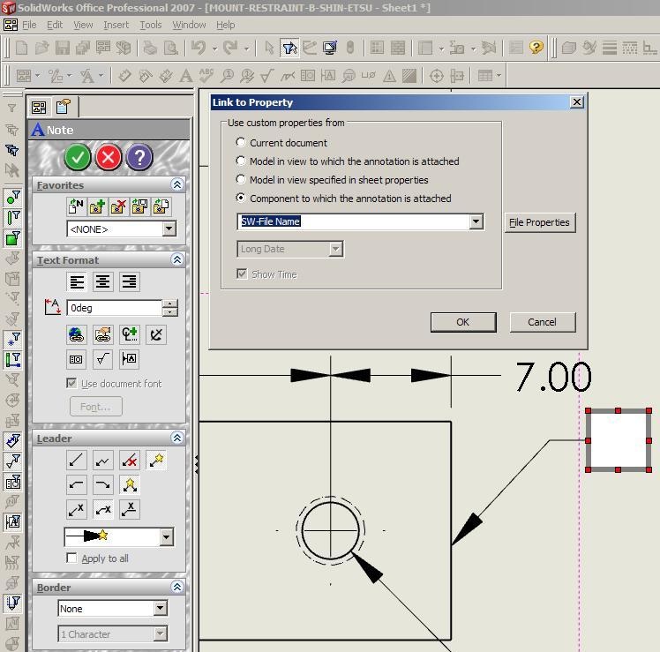Click the red X cancel icon
660x652 pixels.
click(x=109, y=157)
